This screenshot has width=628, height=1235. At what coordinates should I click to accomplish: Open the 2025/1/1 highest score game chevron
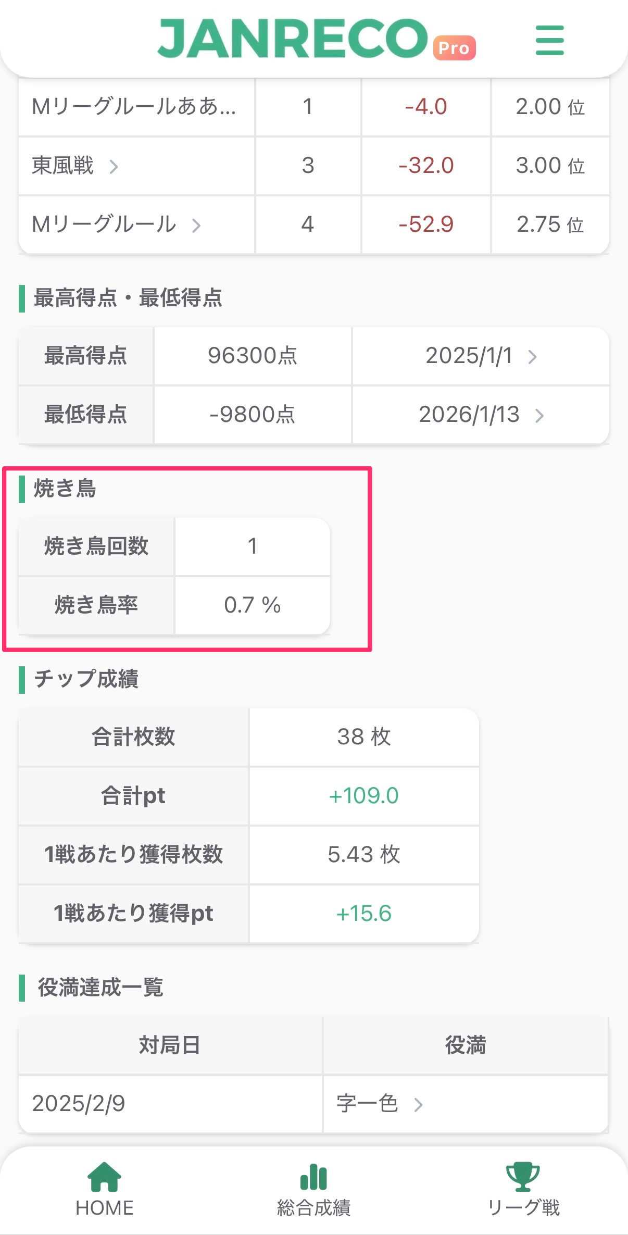532,357
